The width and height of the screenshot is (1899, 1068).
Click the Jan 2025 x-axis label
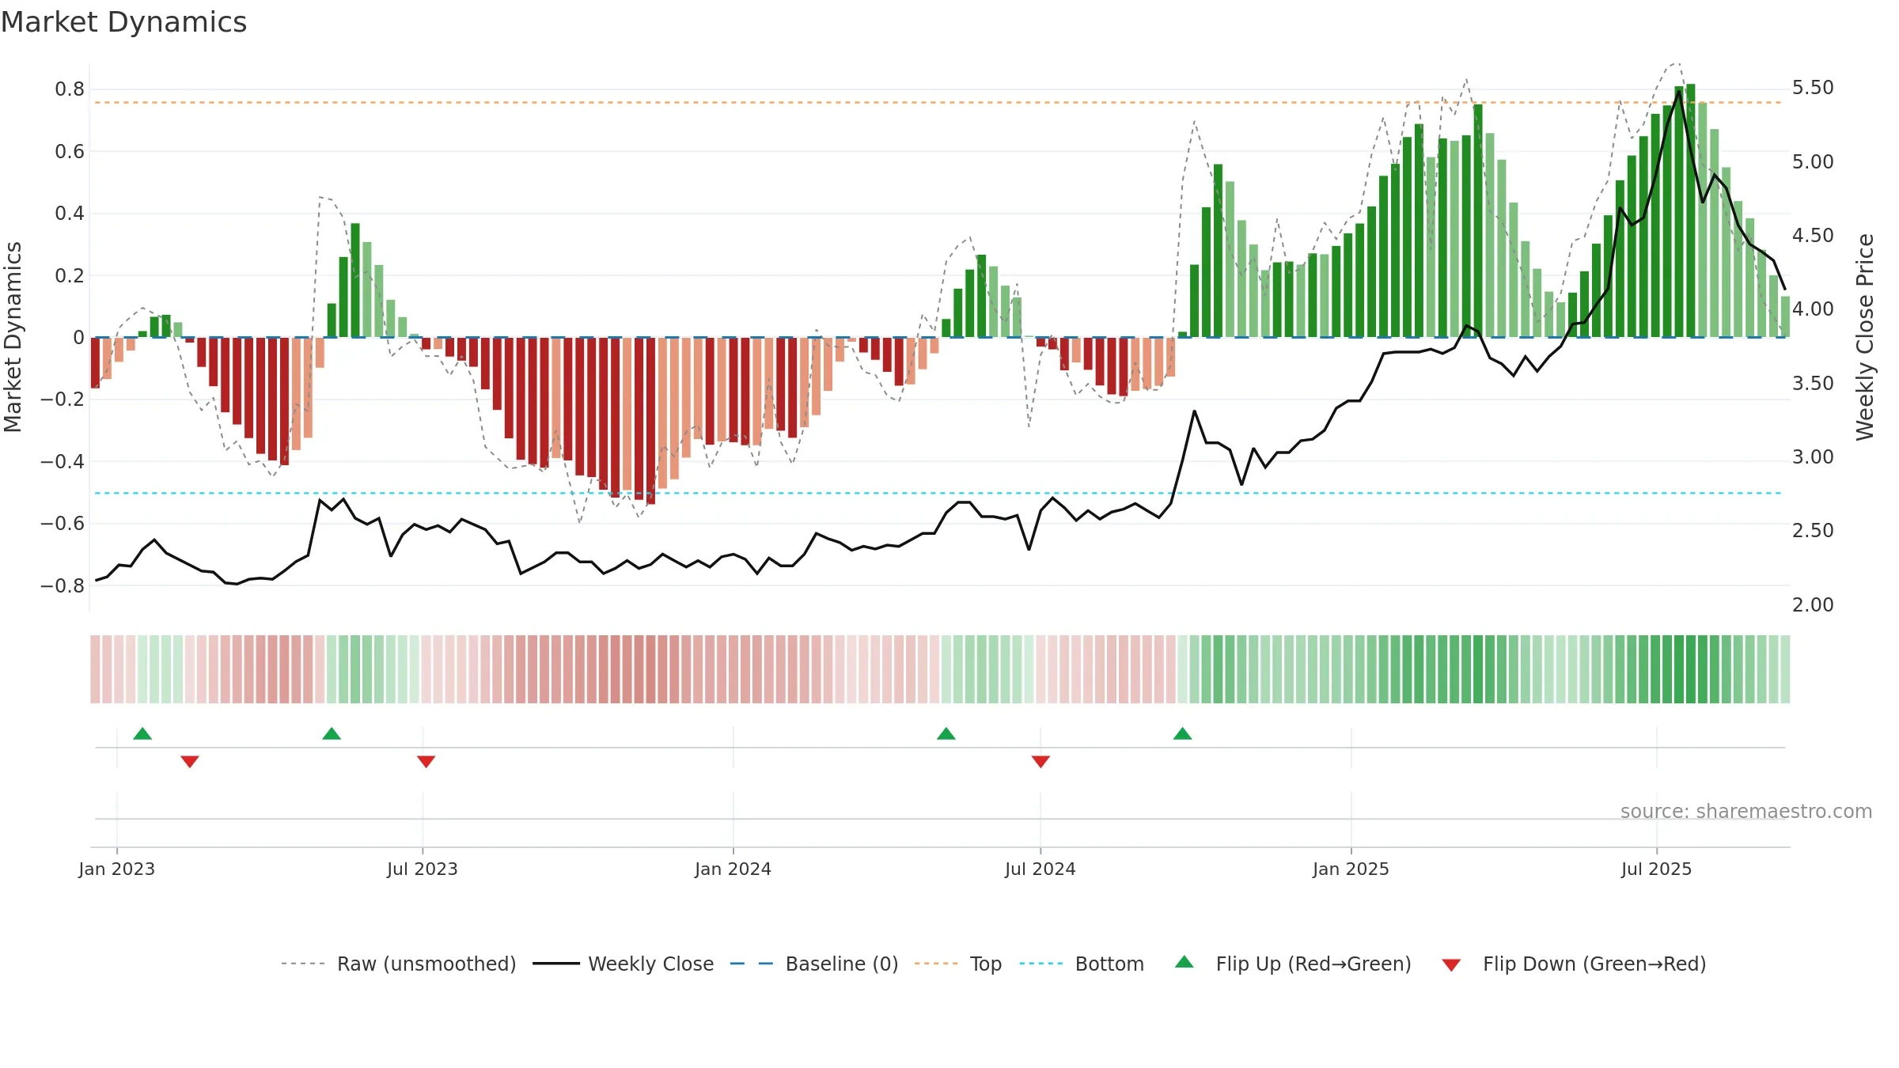1351,869
